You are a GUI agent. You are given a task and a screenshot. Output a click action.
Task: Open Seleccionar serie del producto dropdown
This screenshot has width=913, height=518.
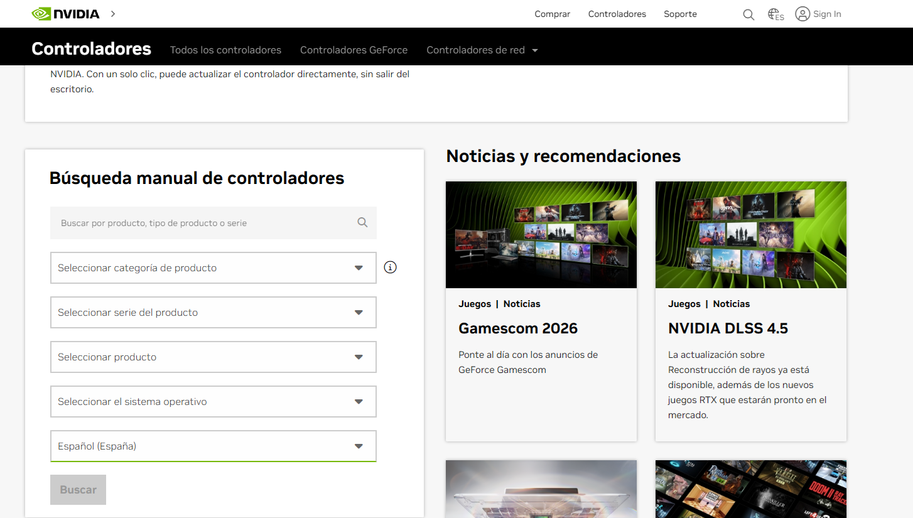pos(213,313)
